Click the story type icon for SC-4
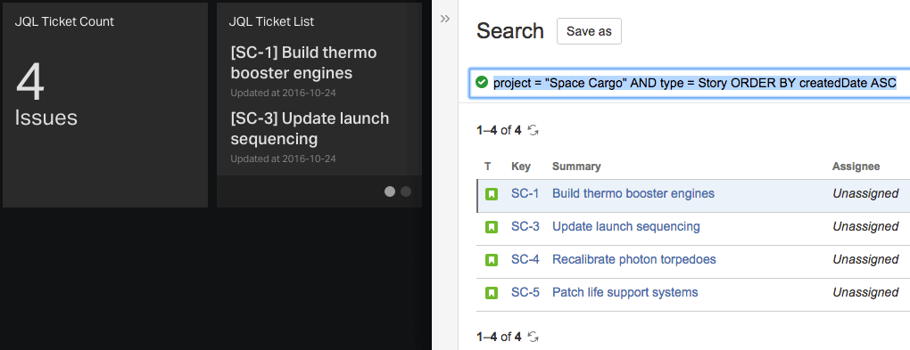The height and width of the screenshot is (350, 910). point(492,259)
